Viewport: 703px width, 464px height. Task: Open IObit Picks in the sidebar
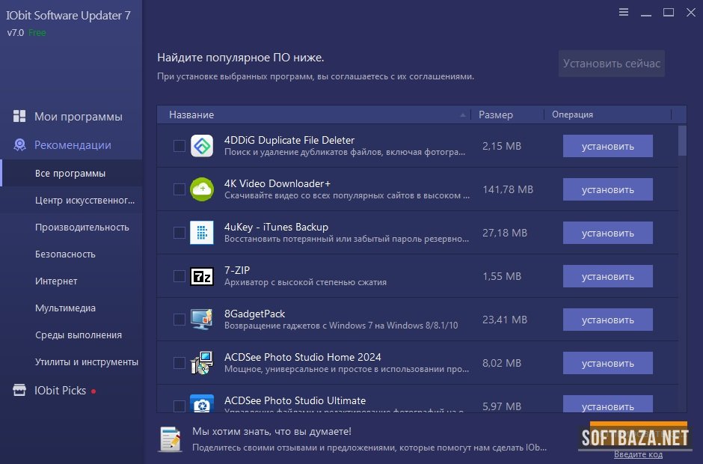coord(60,391)
